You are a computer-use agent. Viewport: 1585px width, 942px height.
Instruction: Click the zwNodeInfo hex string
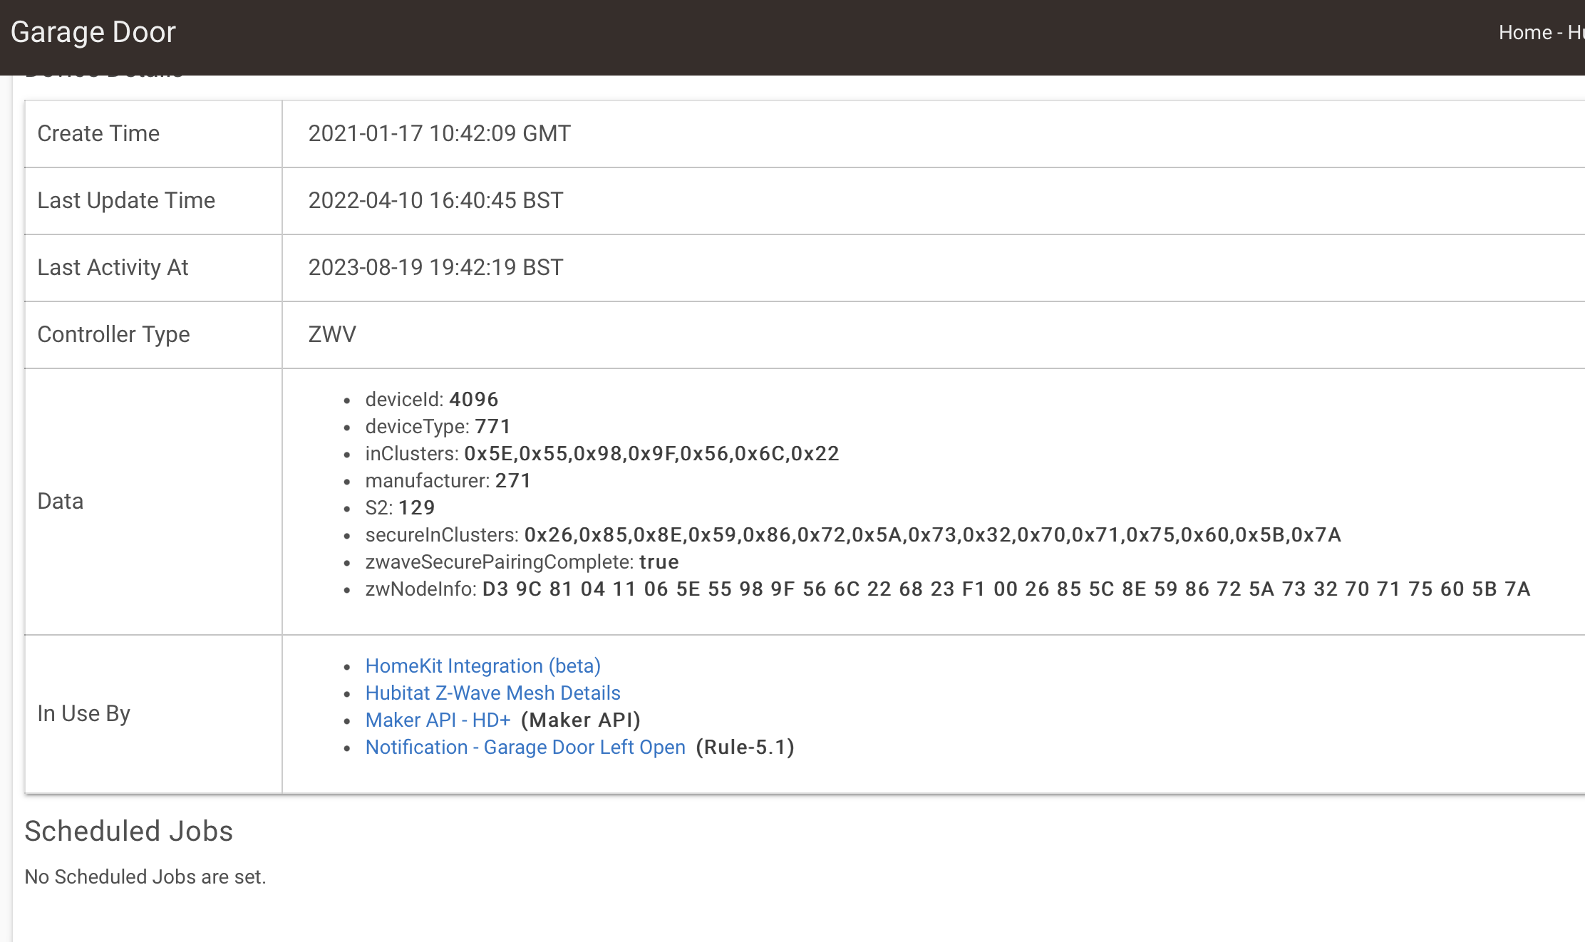point(1006,589)
